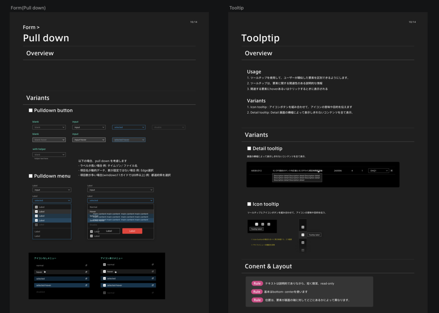The image size is (439, 313).
Task: Click external-link icon on 'selected-hover' row in アイコンなしメニュー
Action: (86, 285)
